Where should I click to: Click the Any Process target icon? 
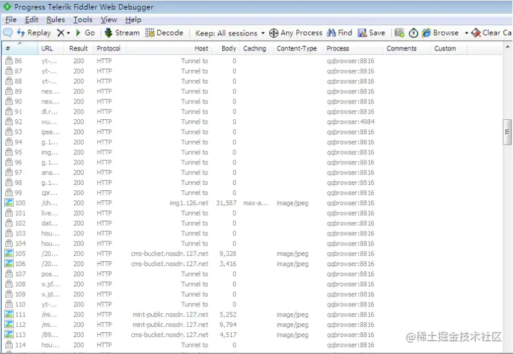(273, 33)
